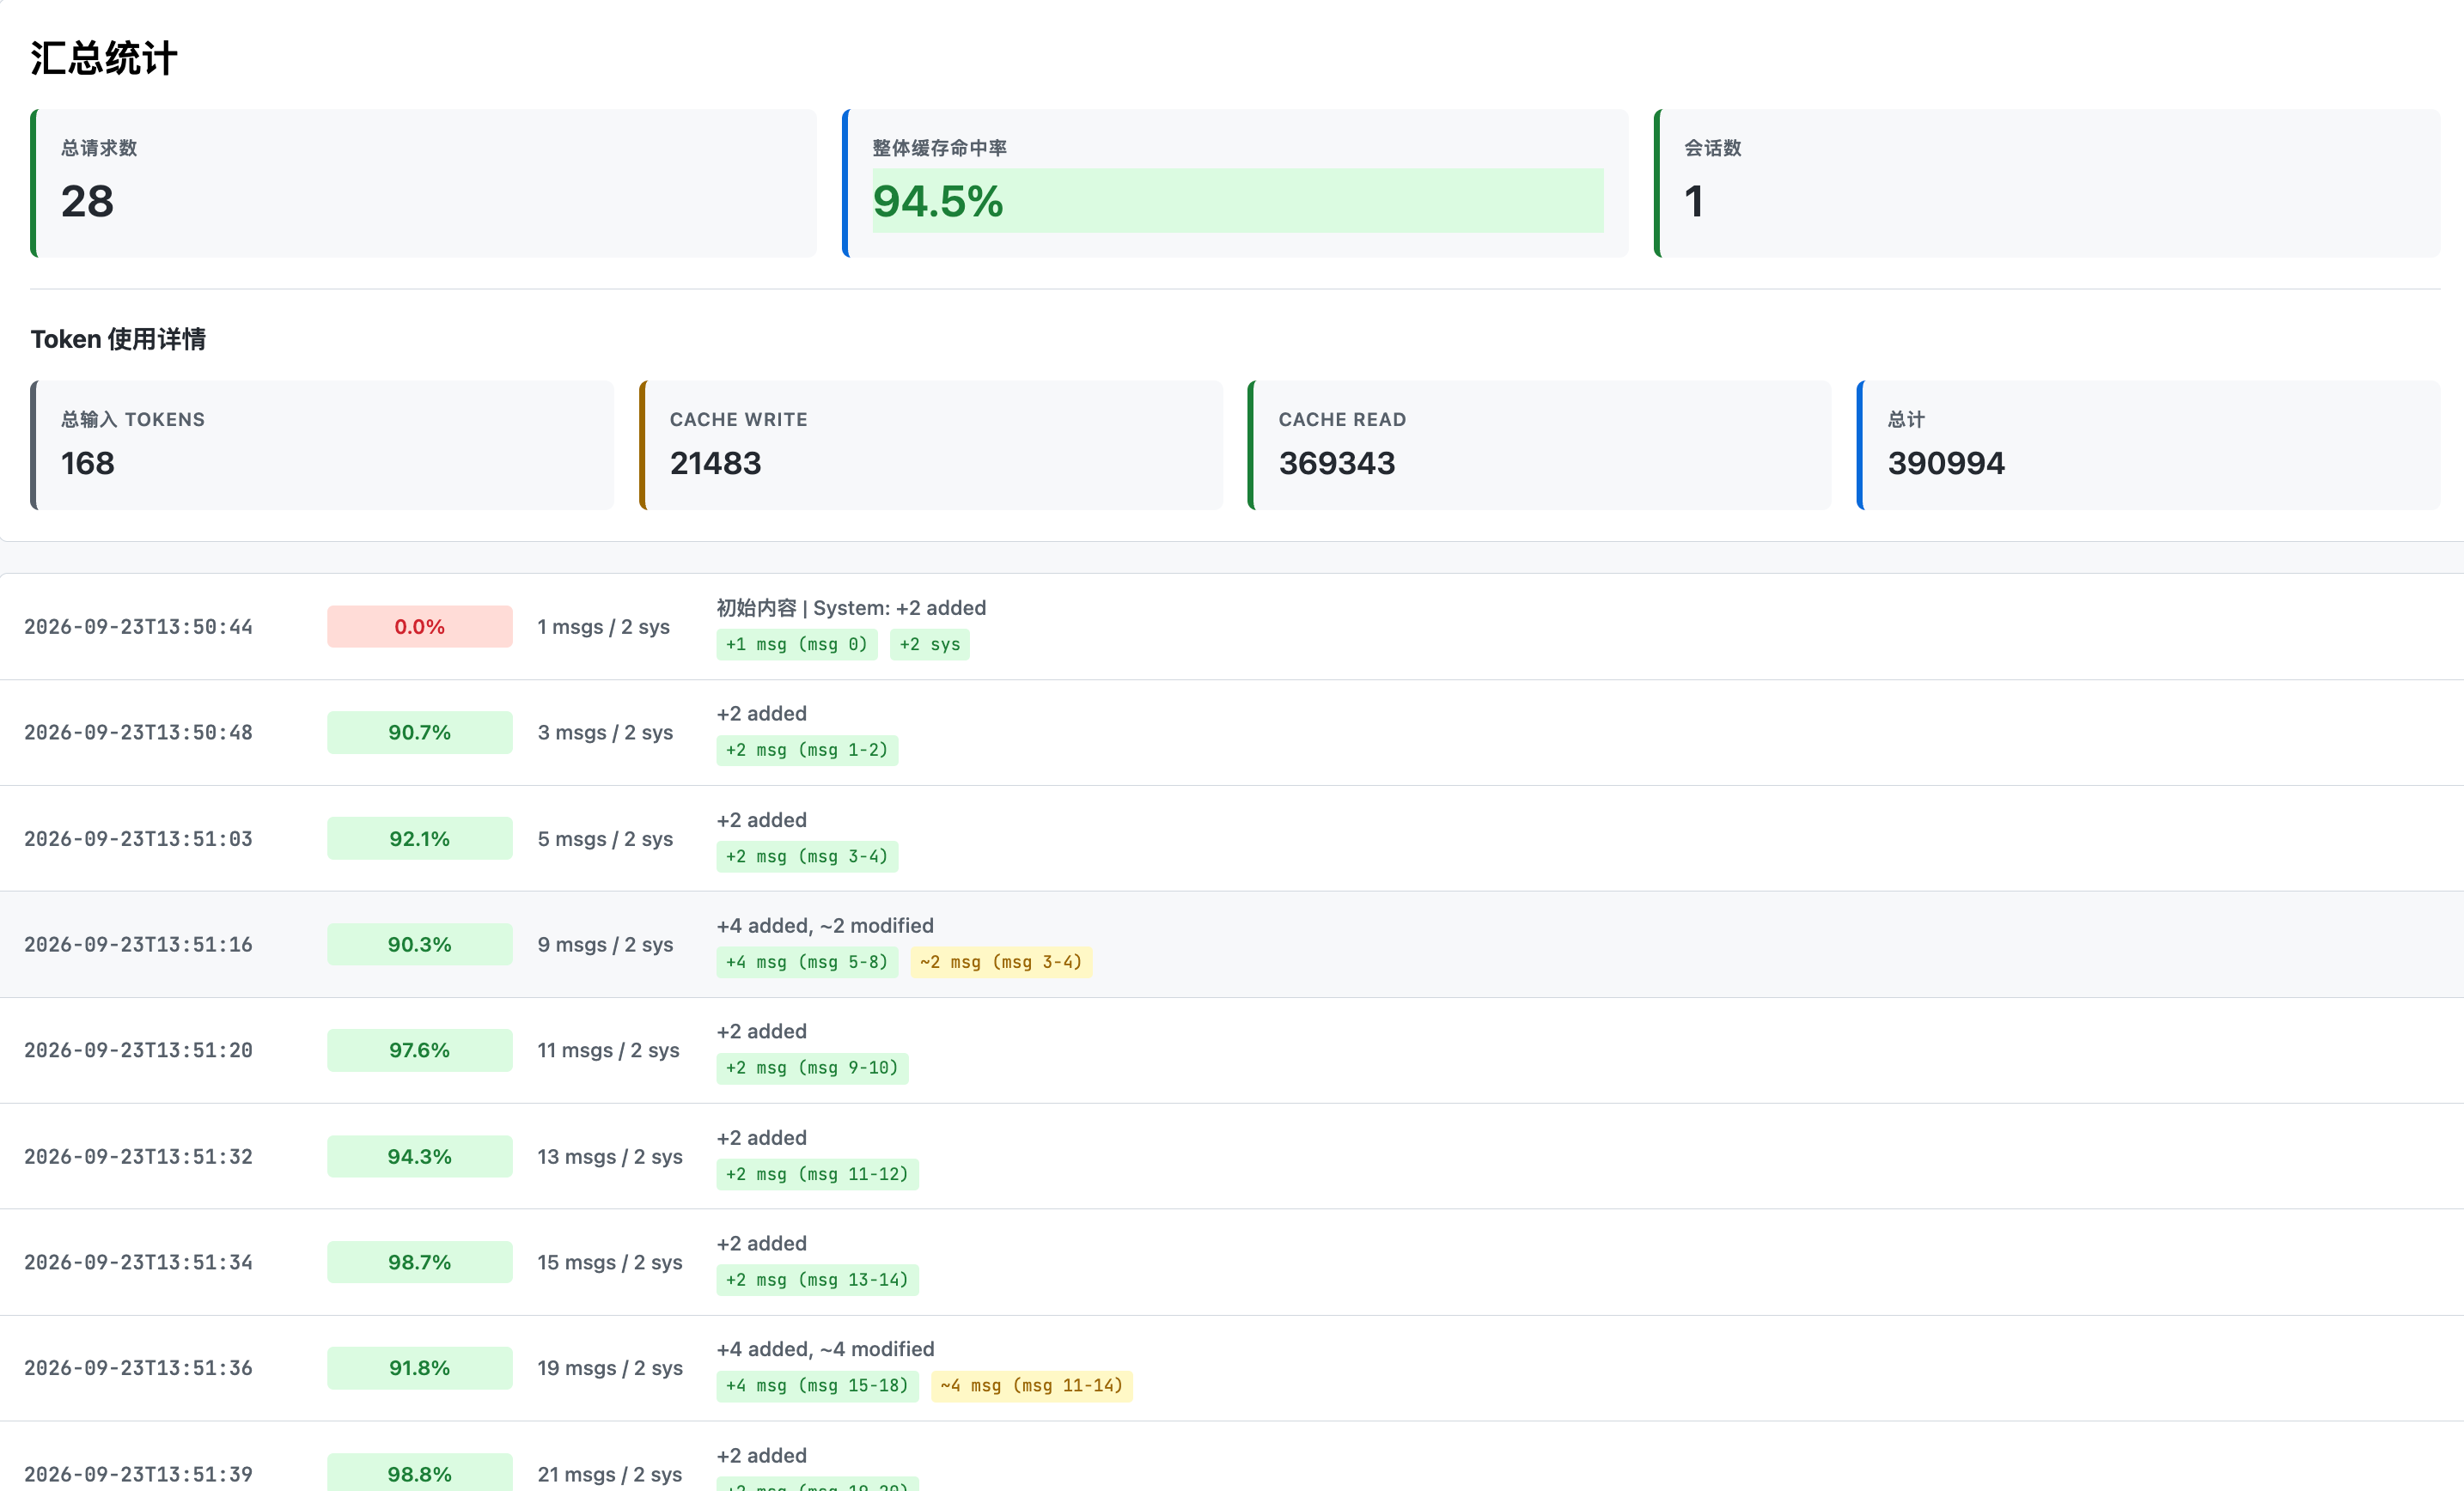This screenshot has height=1491, width=2464.
Task: Click the CACHE WRITE value 21483
Action: 715,463
